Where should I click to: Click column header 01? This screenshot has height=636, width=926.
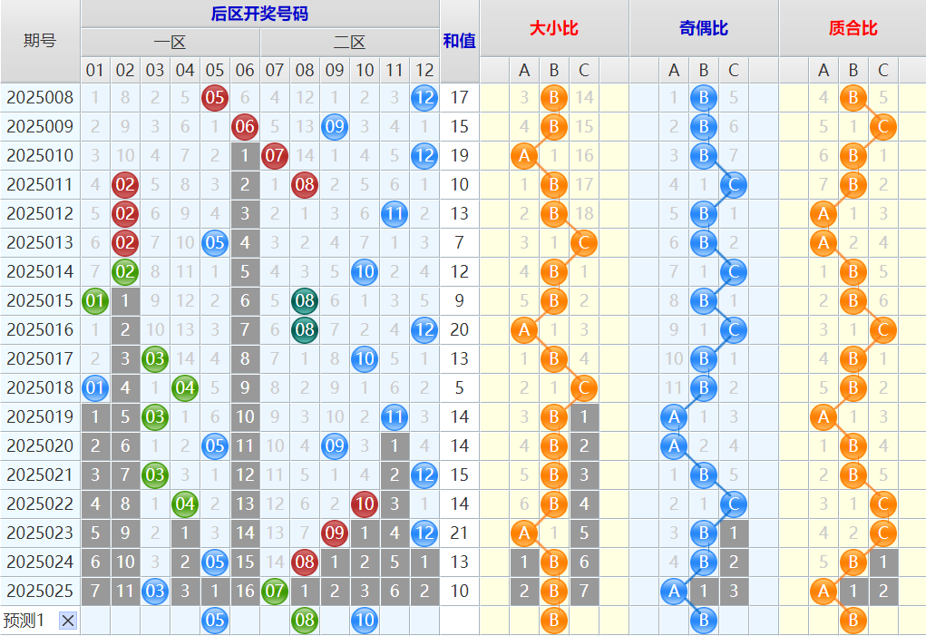click(95, 70)
